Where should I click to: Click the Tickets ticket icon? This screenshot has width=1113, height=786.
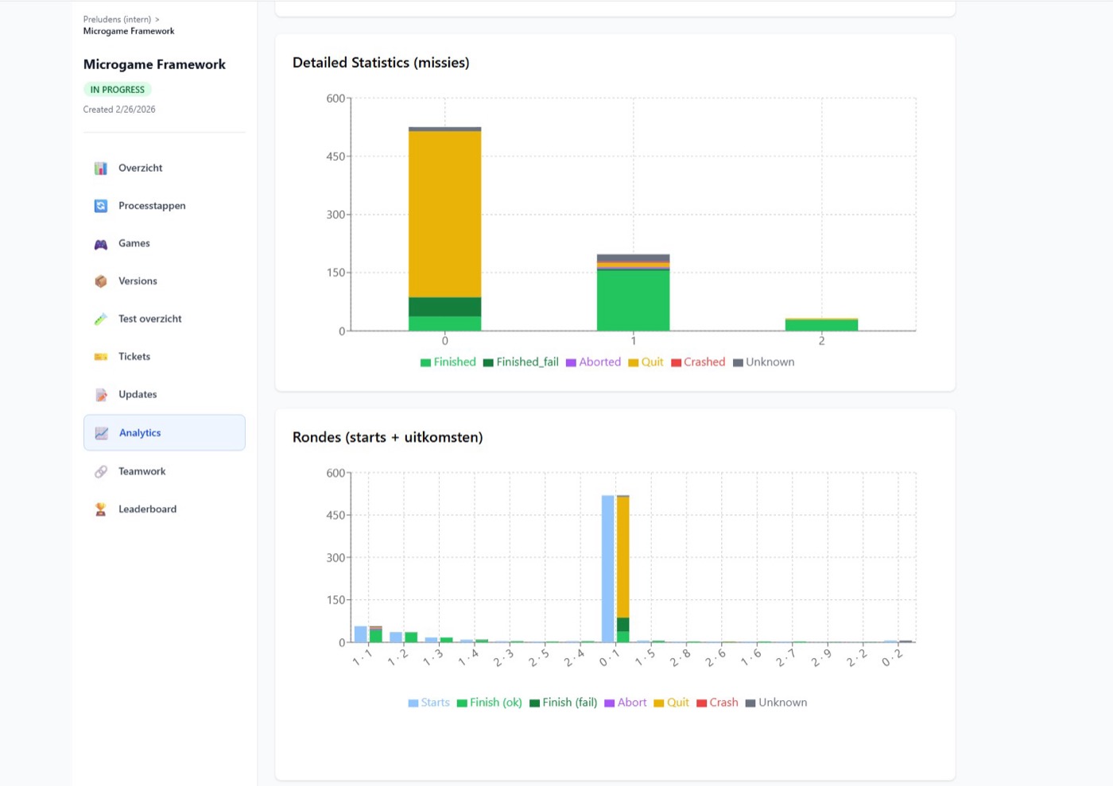point(101,357)
